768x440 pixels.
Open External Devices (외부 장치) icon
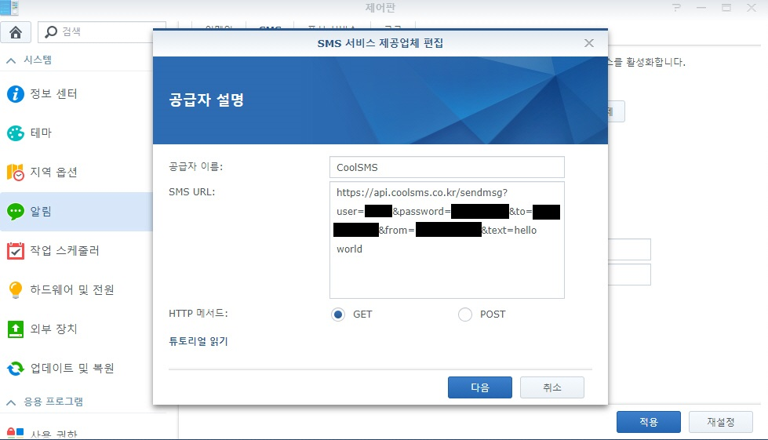(16, 329)
